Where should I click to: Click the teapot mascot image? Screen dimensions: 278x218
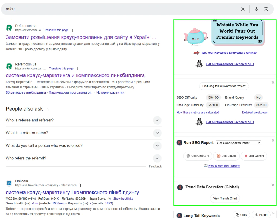[x=195, y=37]
